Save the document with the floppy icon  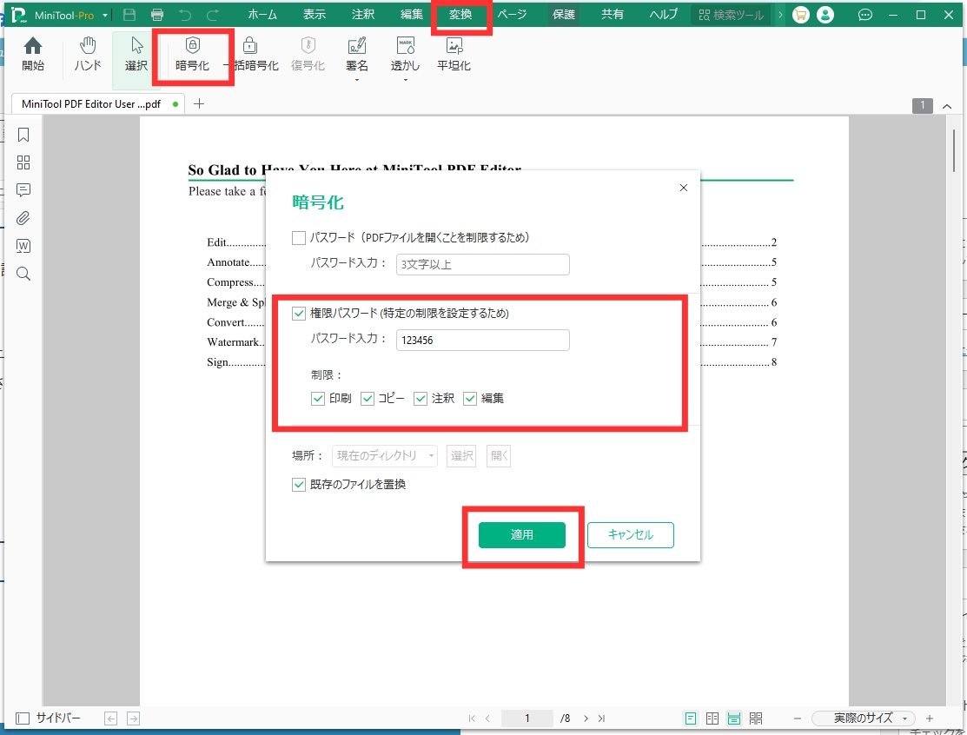pos(129,15)
